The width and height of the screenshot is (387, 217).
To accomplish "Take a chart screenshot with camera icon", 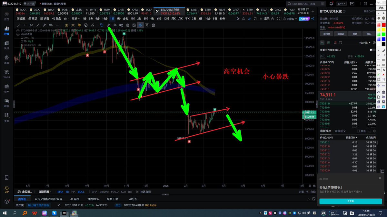I will tap(243, 19).
